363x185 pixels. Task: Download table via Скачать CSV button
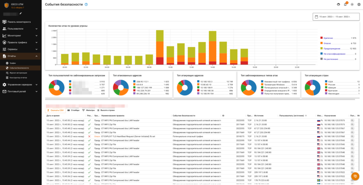[x=55, y=110]
